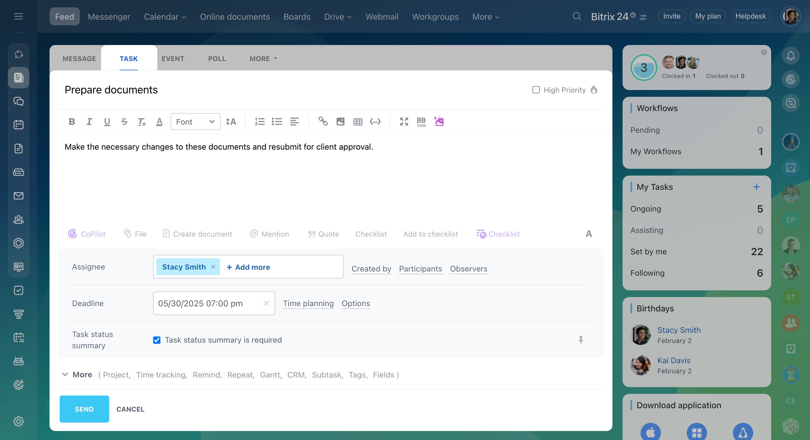Open Workgroups from the top menu
This screenshot has width=810, height=440.
tap(435, 17)
